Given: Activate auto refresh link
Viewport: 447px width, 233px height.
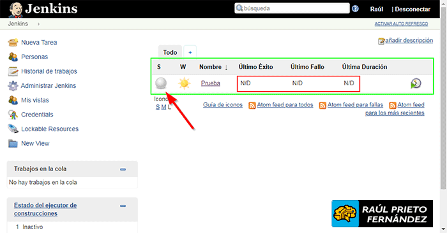Looking at the screenshot, I should click(x=401, y=24).
